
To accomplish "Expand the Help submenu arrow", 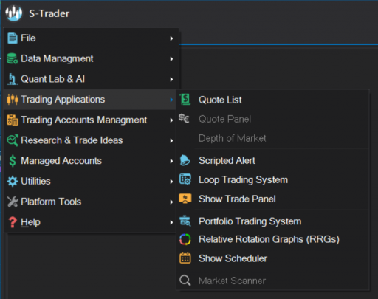I will click(x=171, y=222).
